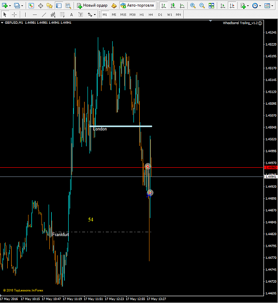Click the MetaEditor yellow book icon

(x=114, y=6)
